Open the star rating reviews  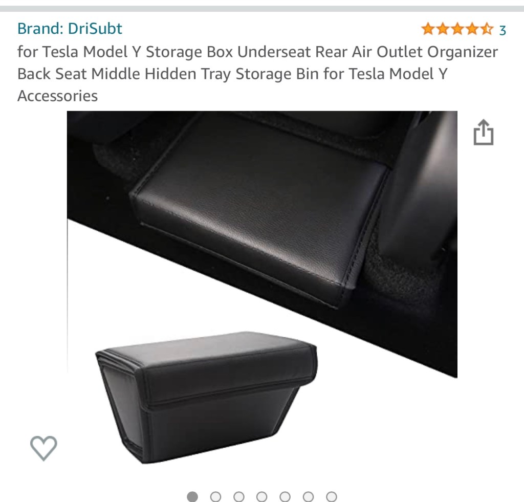tap(457, 29)
